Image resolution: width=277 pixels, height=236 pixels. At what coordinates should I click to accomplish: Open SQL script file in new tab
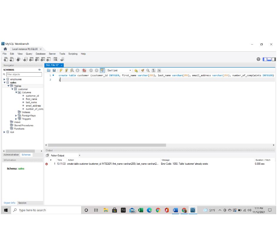[x=12, y=59]
